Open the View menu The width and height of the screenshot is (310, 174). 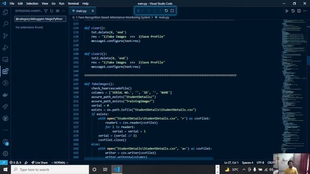[45, 3]
